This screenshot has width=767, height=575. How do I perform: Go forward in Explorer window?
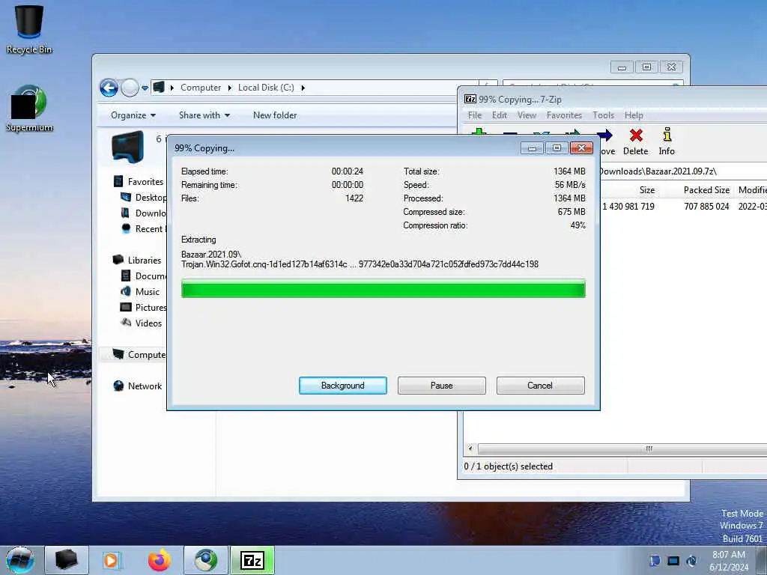pyautogui.click(x=130, y=88)
